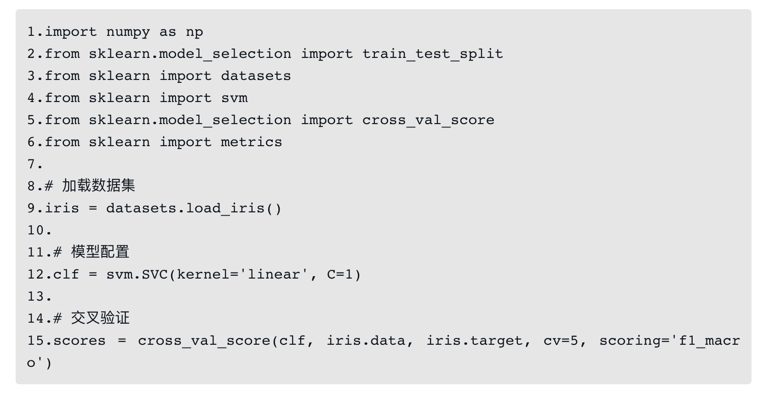Click the 'import numpy as np' line
The height and width of the screenshot is (399, 769).
point(123,32)
